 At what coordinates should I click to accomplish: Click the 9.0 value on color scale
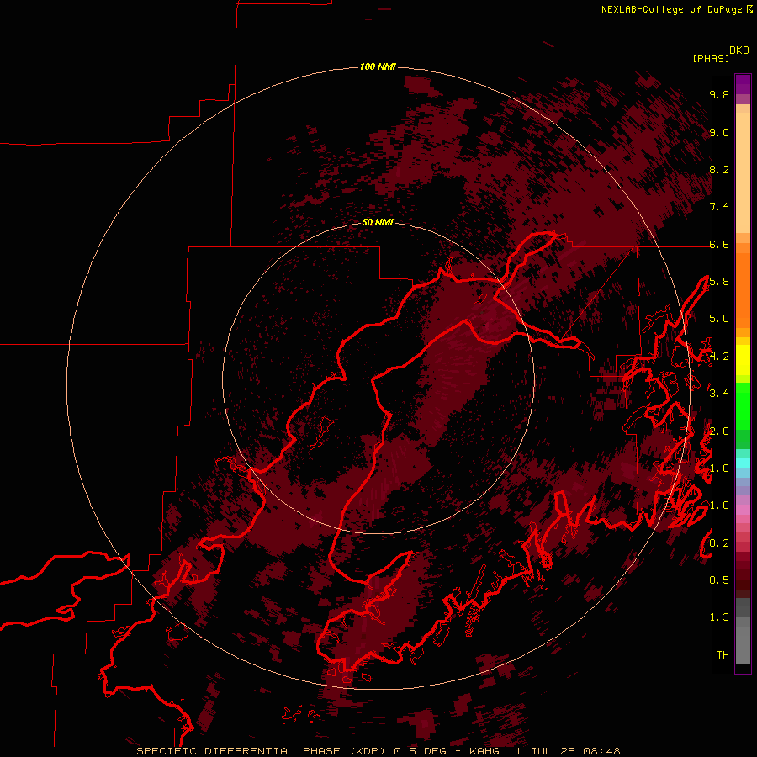point(719,132)
